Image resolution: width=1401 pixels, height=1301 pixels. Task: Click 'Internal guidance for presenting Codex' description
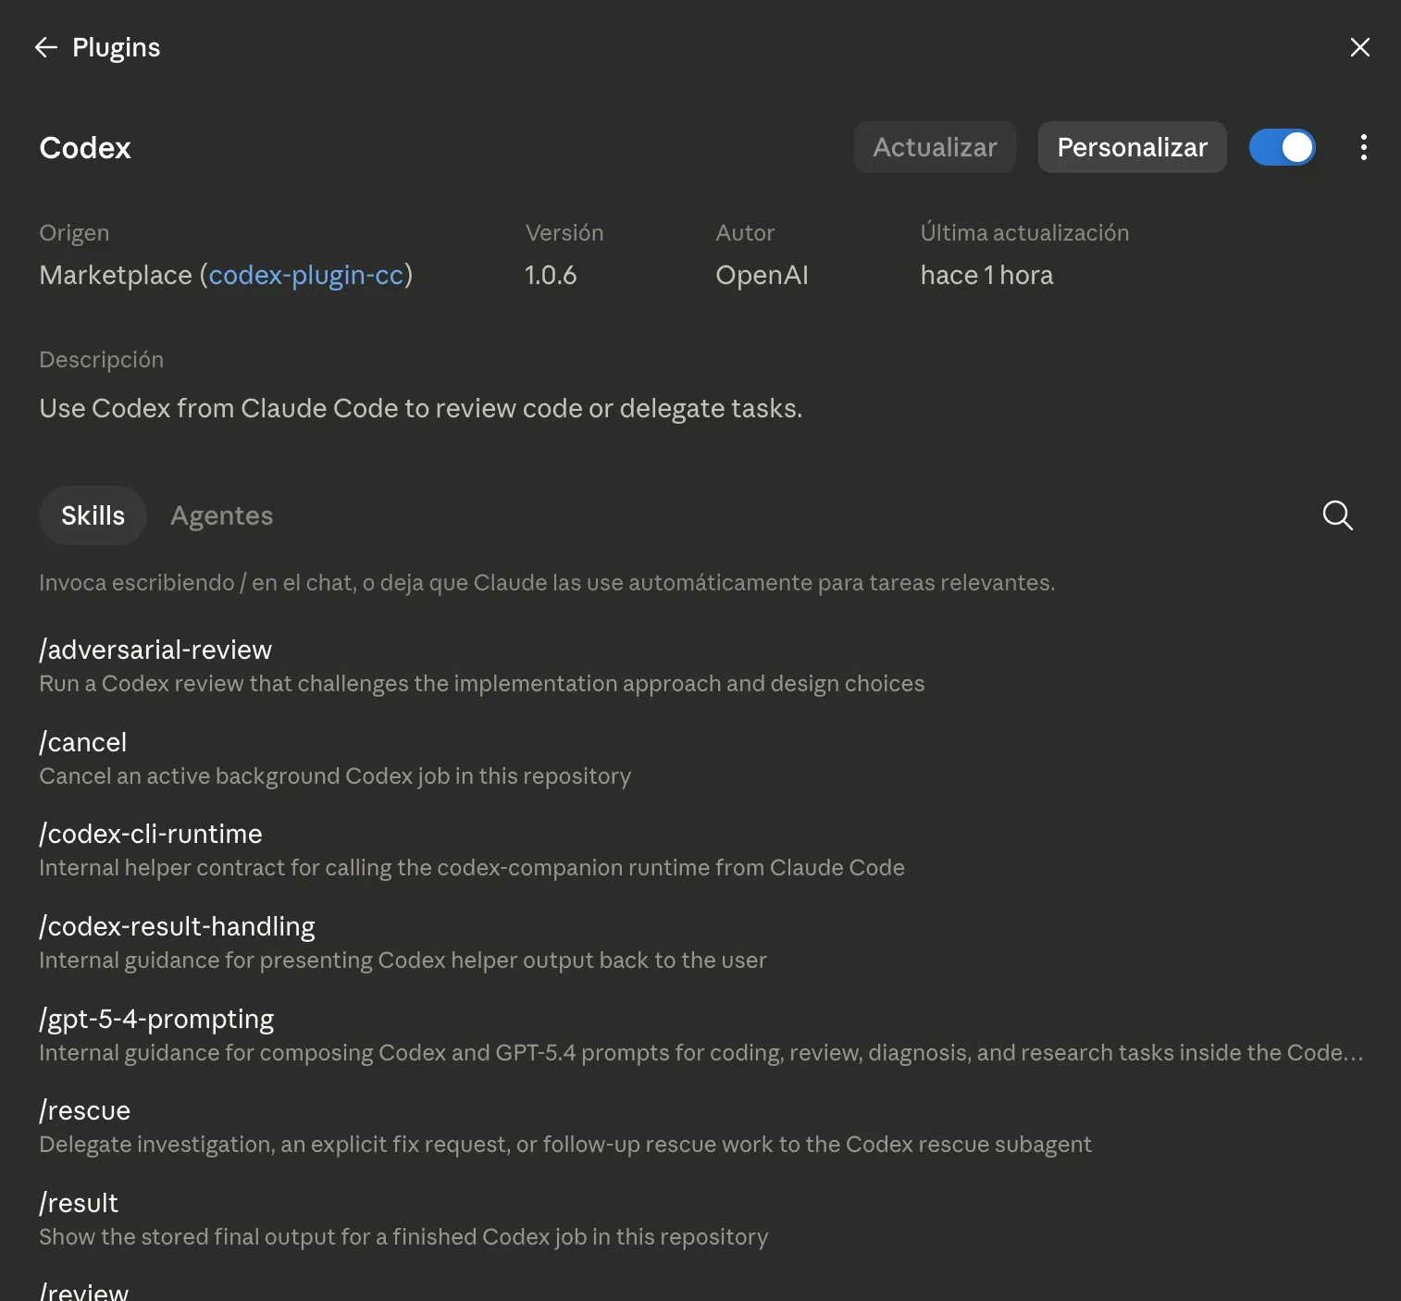pos(403,960)
